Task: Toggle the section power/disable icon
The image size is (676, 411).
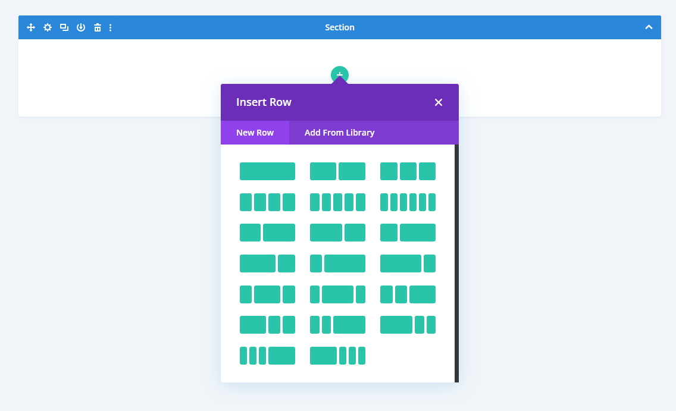Action: (81, 27)
